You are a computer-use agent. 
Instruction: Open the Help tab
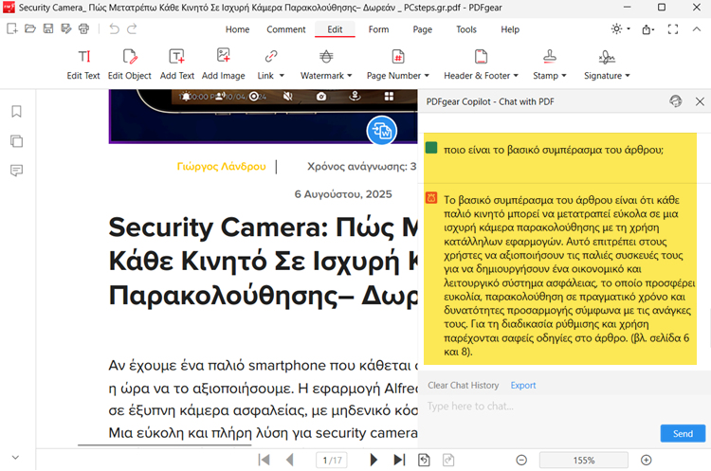tap(510, 29)
